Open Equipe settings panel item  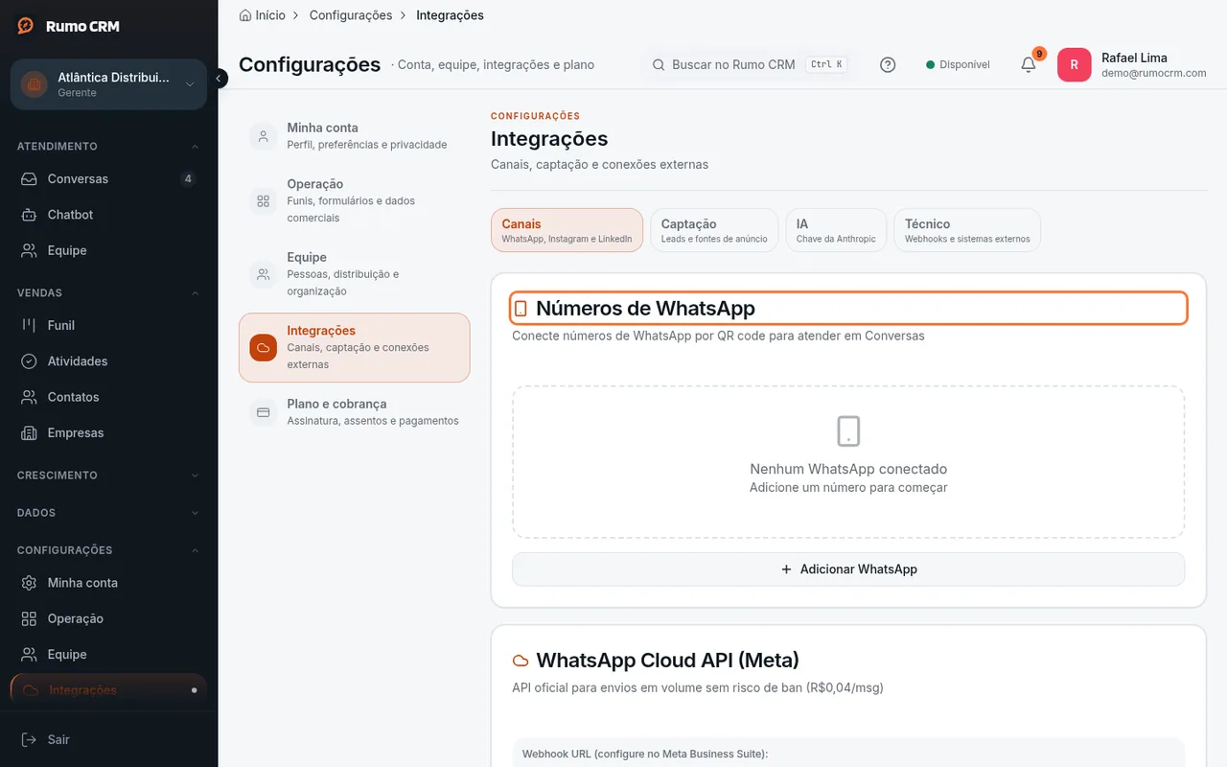pyautogui.click(x=355, y=274)
